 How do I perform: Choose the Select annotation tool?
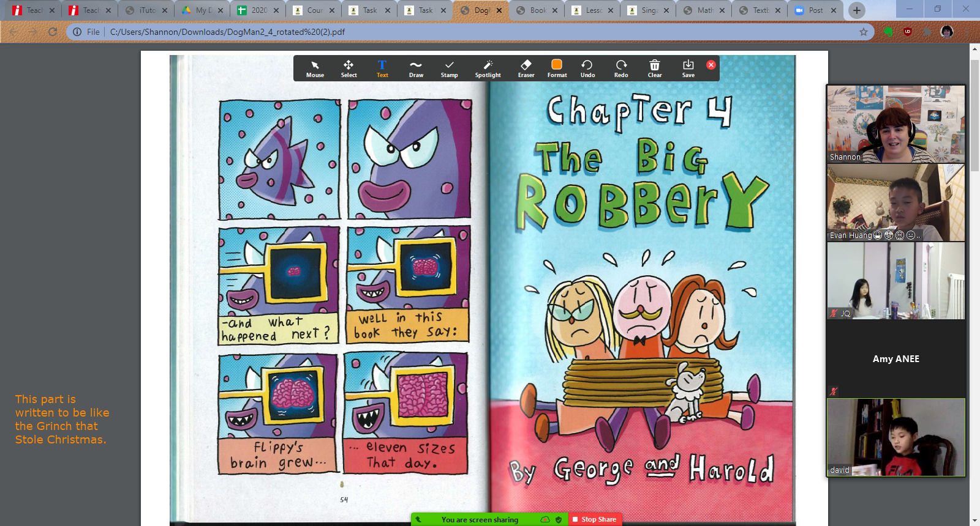click(x=349, y=69)
